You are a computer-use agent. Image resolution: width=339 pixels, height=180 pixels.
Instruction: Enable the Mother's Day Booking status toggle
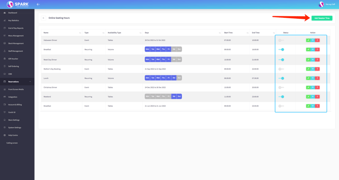[281, 69]
